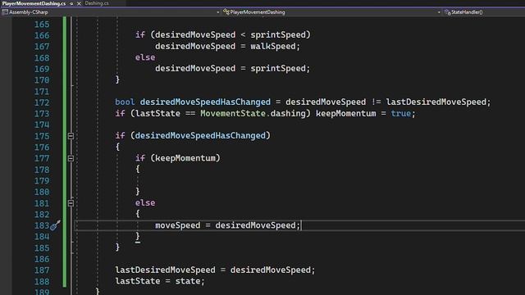Open the screwdriver quick actions on line 183
Screen dimensions: 525x295
tap(55, 225)
